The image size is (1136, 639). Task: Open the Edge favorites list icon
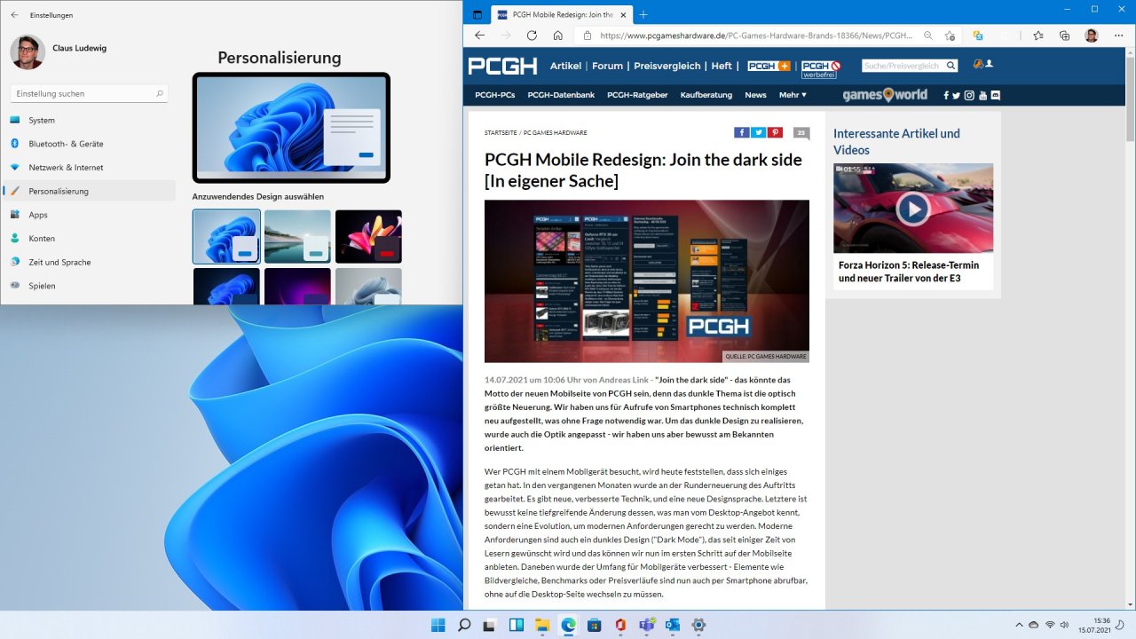click(x=1038, y=35)
